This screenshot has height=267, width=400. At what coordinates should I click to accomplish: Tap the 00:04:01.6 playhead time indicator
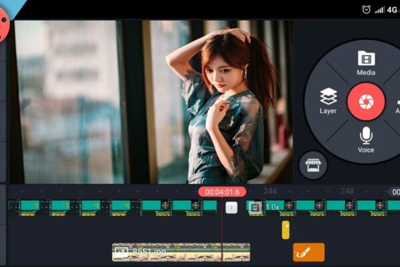point(222,192)
